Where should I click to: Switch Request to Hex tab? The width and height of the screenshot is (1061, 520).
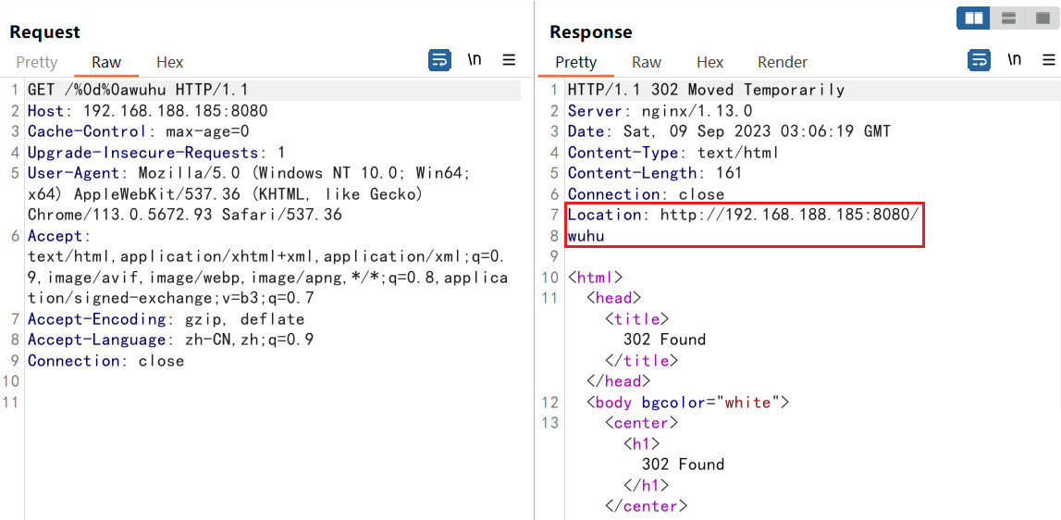click(170, 62)
